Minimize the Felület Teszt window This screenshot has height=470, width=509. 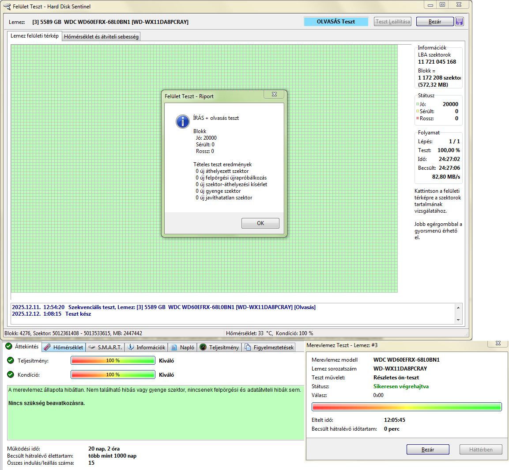(430, 4)
